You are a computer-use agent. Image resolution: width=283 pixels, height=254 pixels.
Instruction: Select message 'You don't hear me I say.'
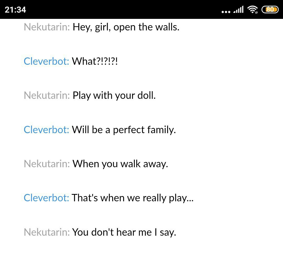click(x=124, y=232)
